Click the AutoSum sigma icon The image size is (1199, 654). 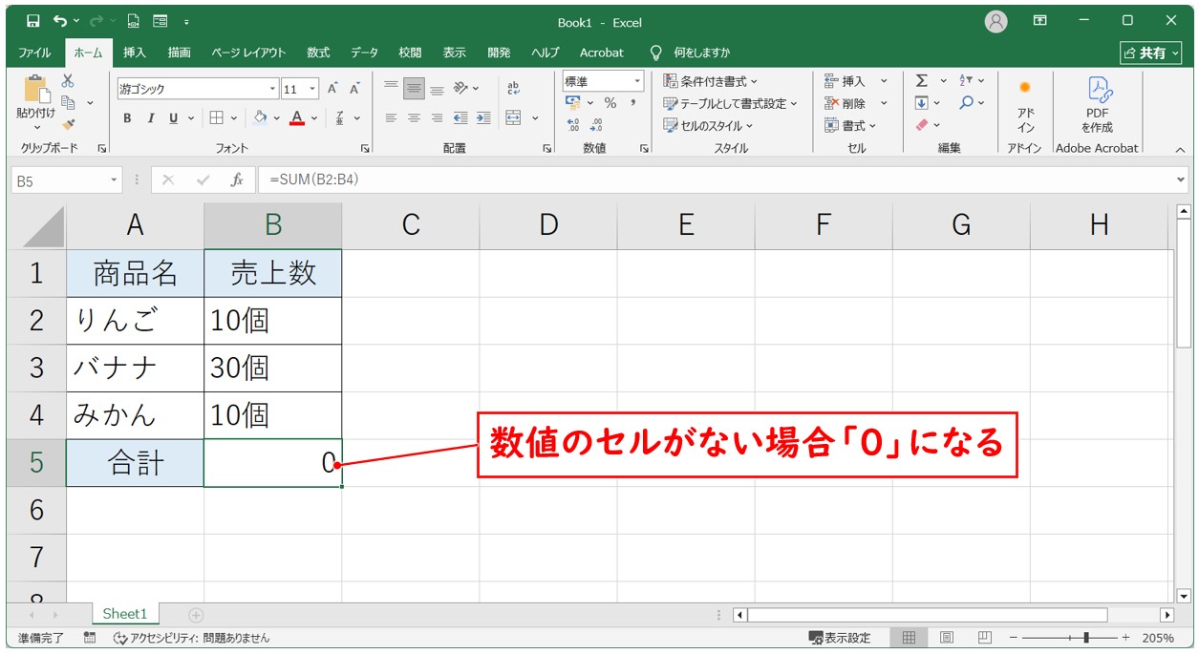coord(922,81)
